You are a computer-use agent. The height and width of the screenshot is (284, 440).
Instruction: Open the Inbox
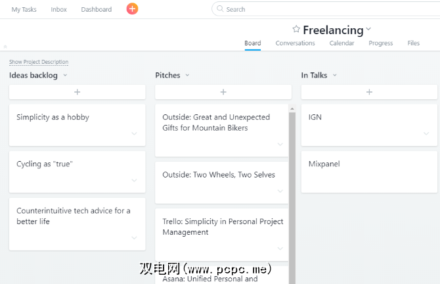58,9
